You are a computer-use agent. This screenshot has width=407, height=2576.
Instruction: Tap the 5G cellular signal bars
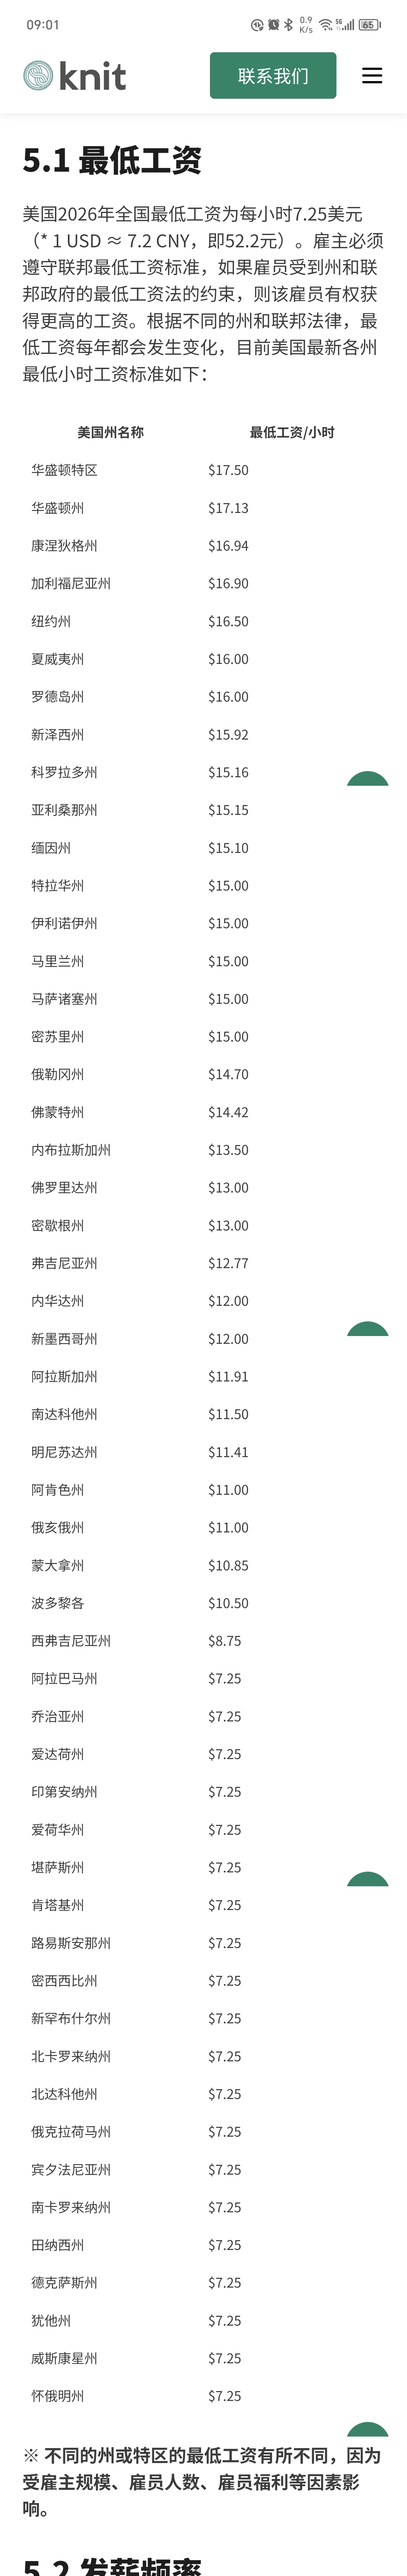pos(345,25)
